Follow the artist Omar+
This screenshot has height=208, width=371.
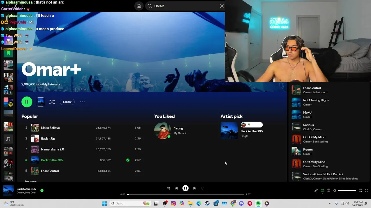67,102
